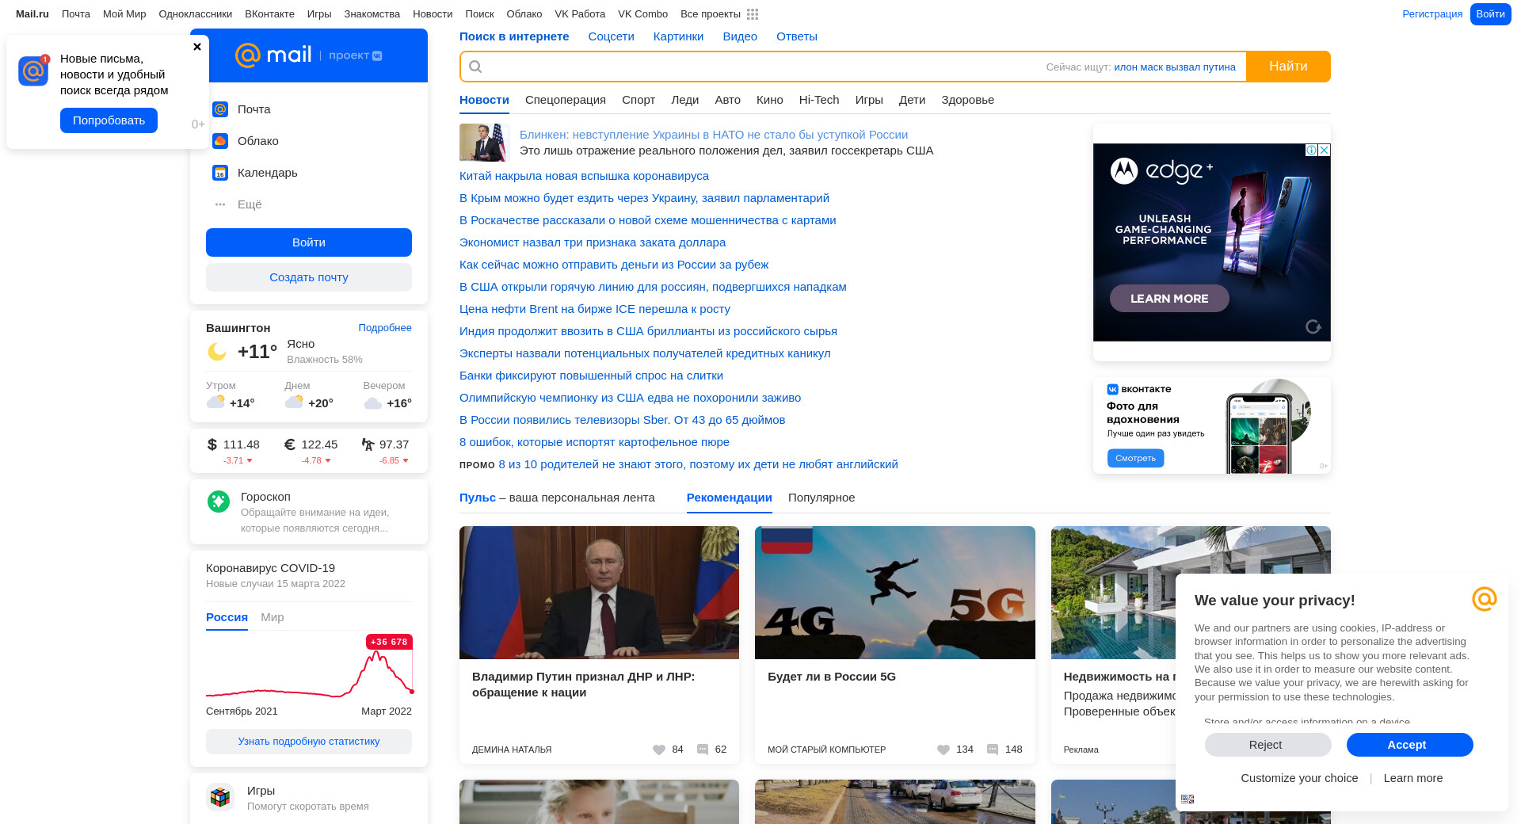The height and width of the screenshot is (824, 1521).
Task: Click the comments icon on 5G article
Action: (993, 750)
